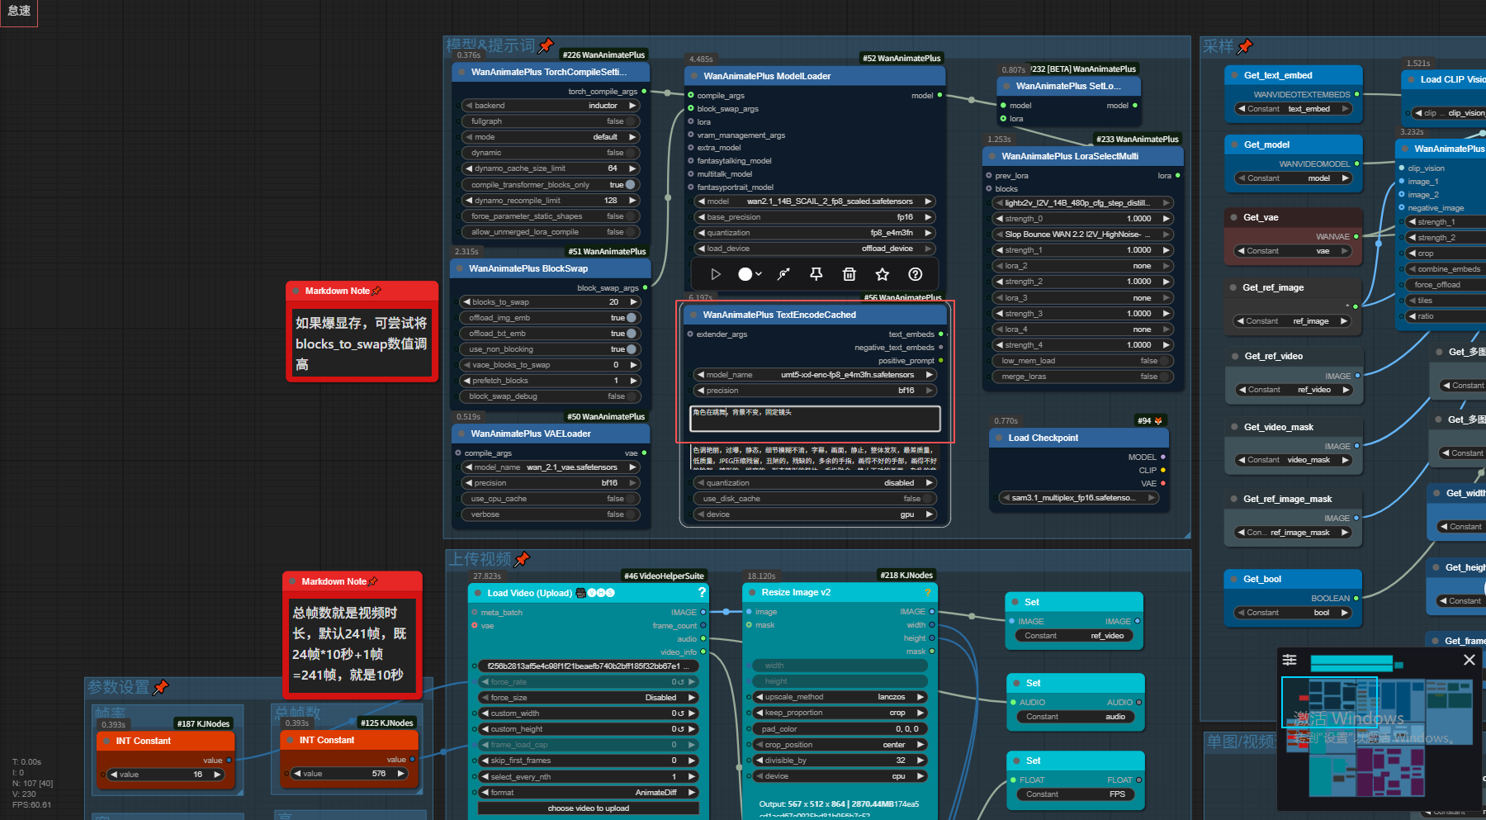
Task: Click the VHS camera icon on Load Video
Action: tap(580, 593)
